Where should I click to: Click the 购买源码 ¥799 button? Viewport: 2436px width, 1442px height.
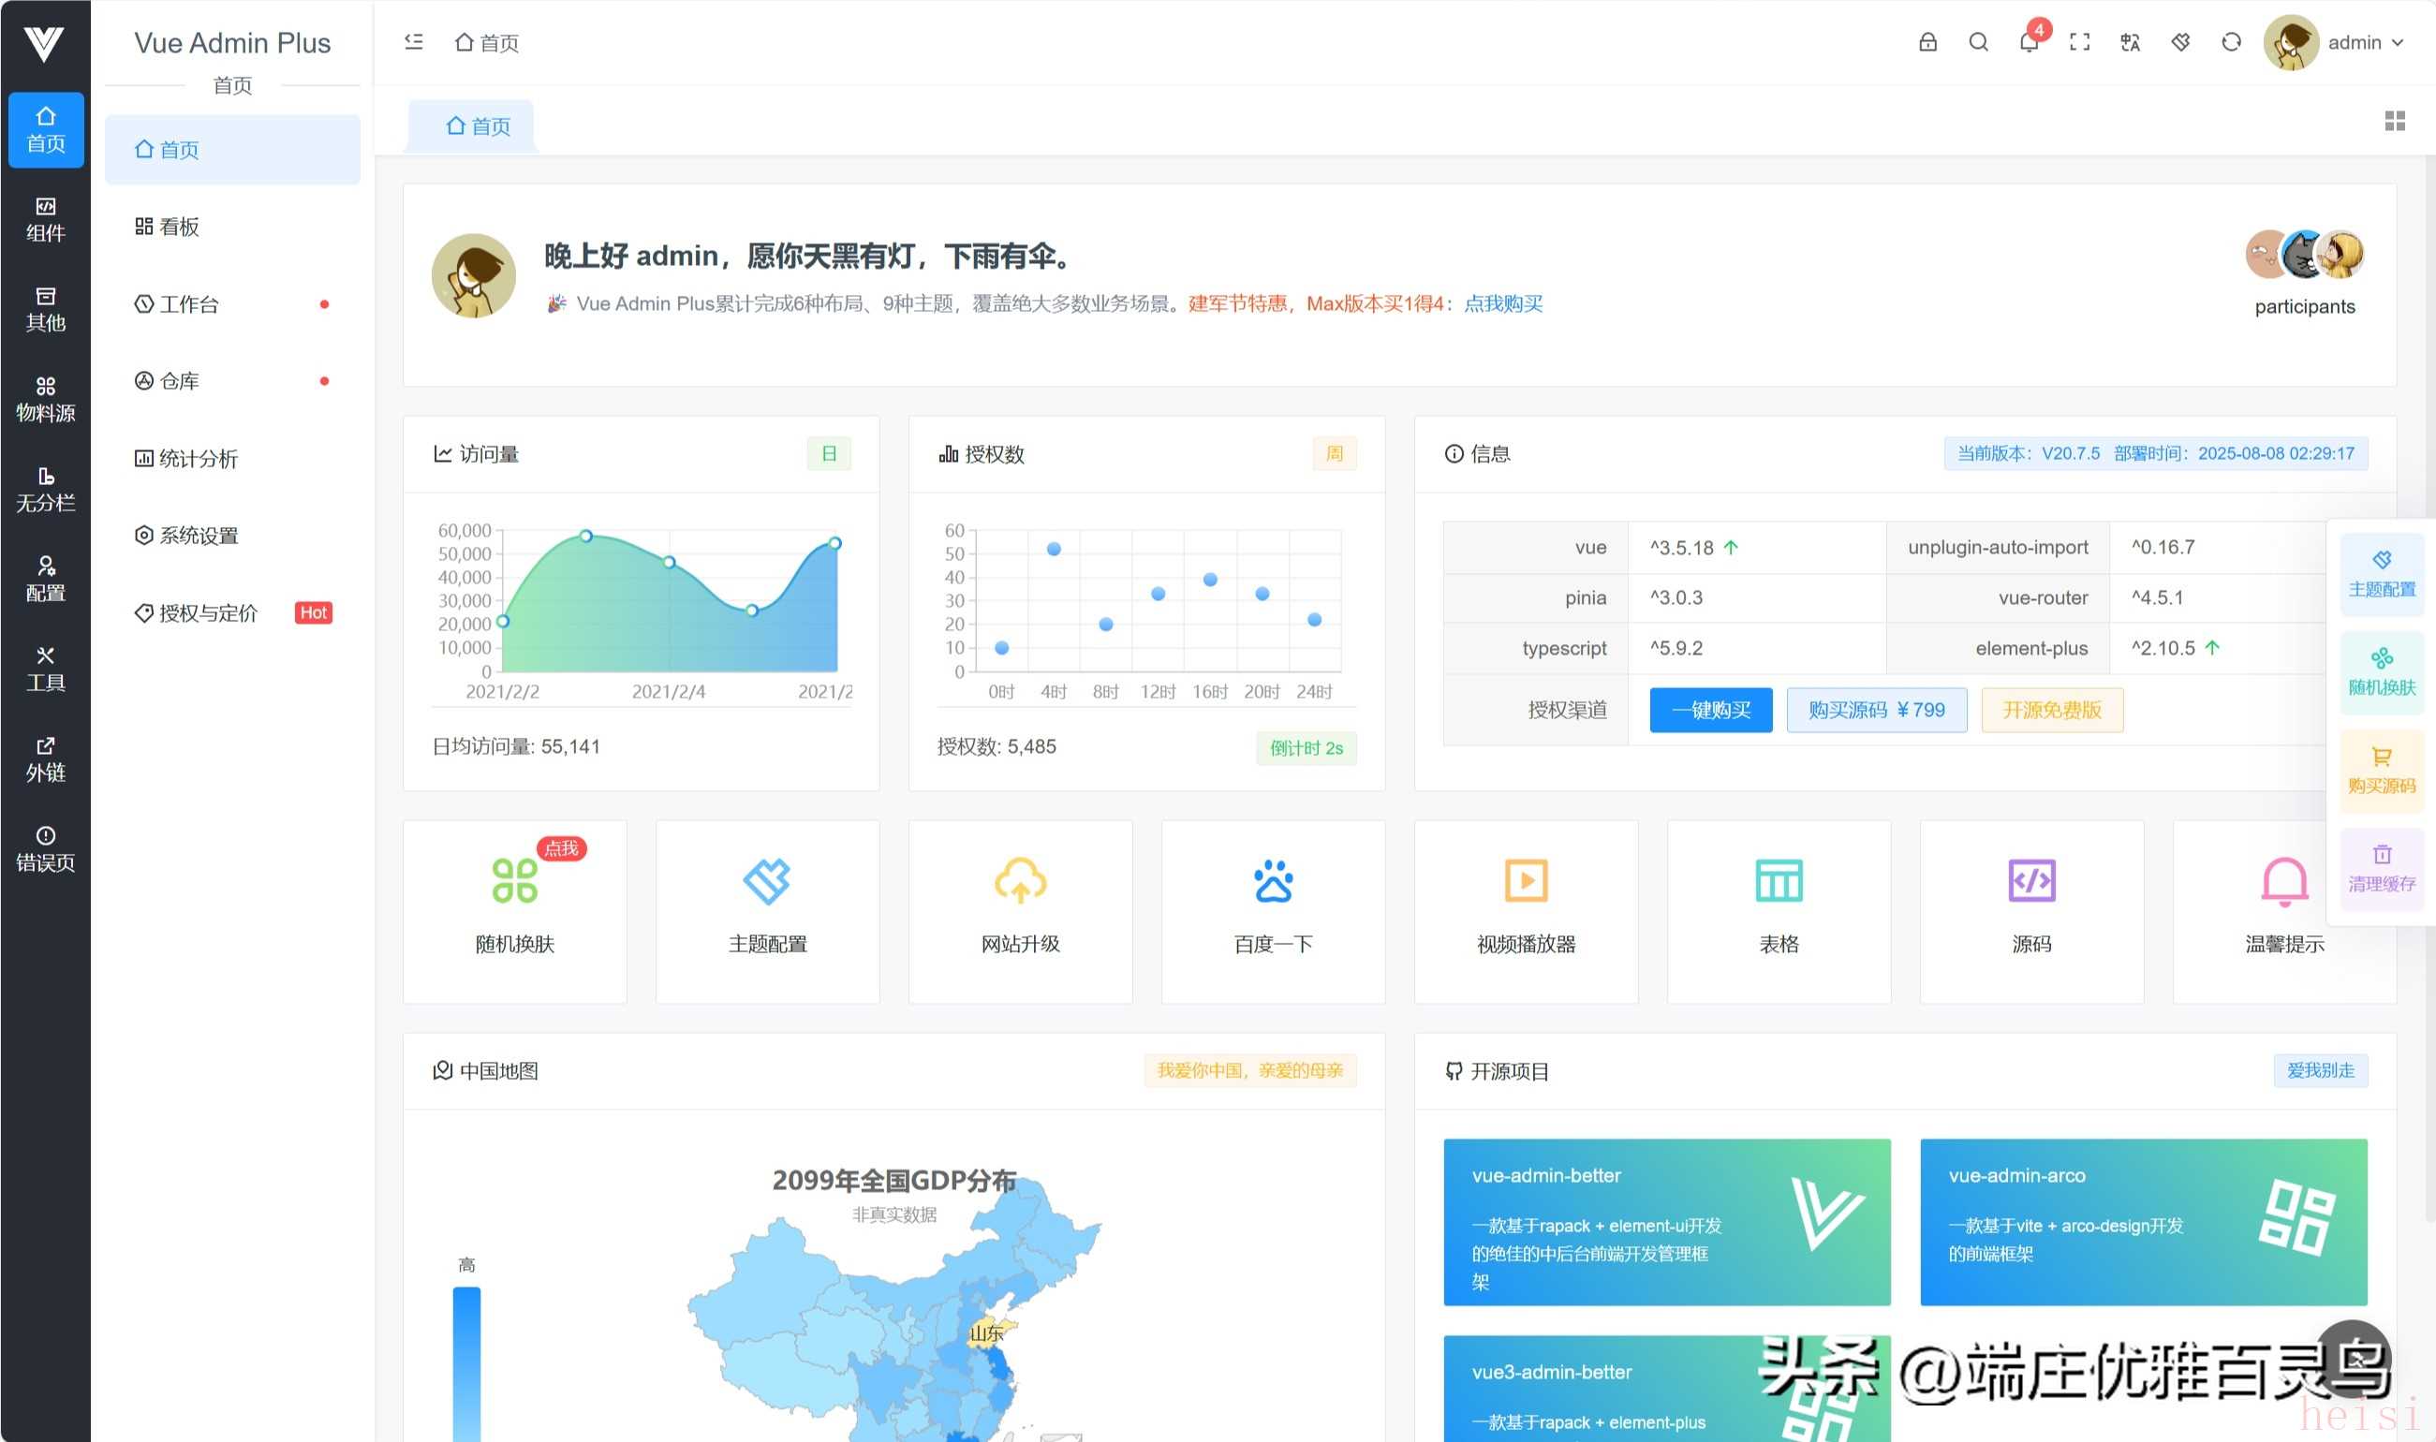click(x=1875, y=711)
